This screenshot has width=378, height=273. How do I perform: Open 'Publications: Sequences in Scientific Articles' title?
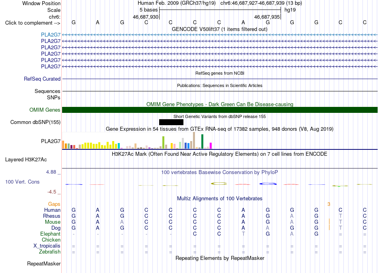(x=220, y=85)
